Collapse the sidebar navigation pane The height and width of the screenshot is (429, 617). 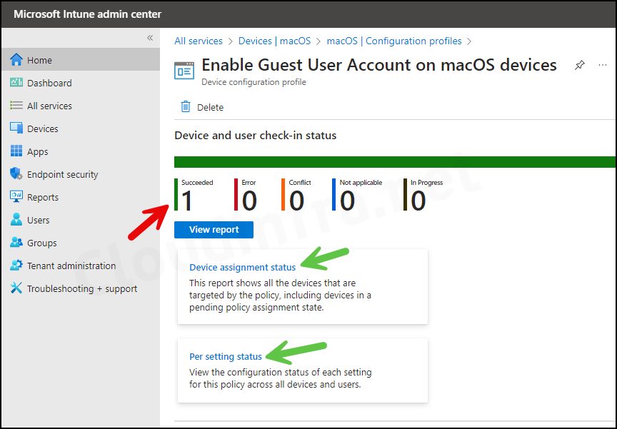coord(150,38)
